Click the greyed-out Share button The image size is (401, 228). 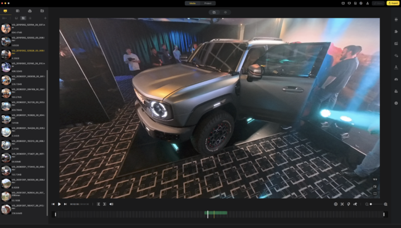click(x=378, y=3)
